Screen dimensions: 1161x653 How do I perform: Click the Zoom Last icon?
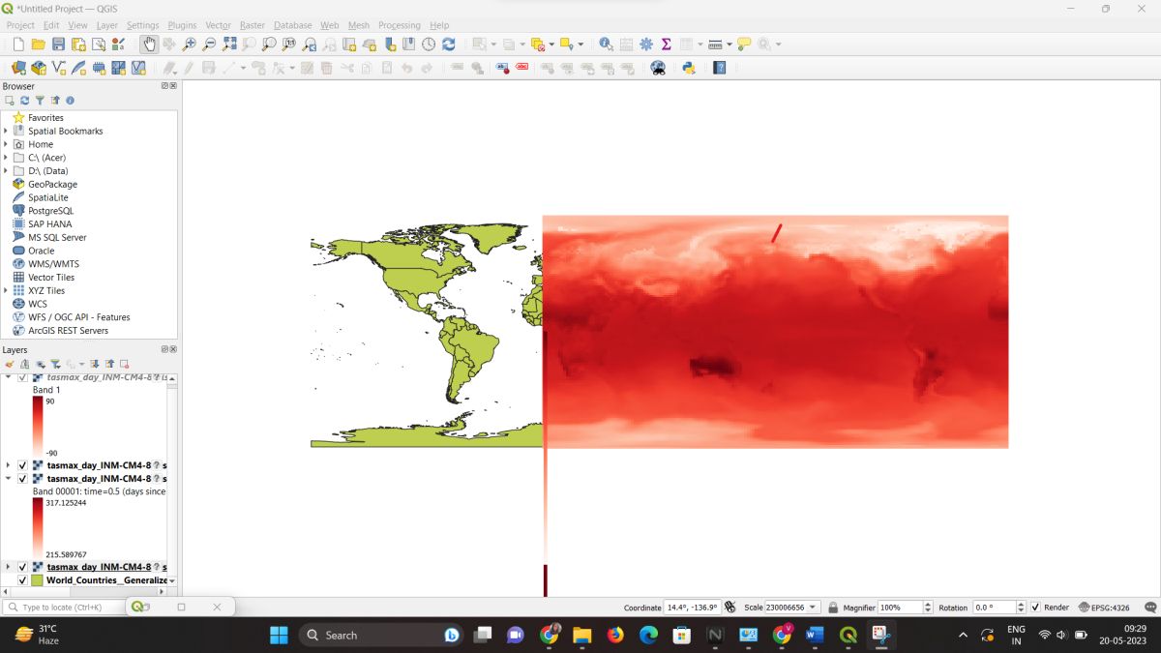click(x=310, y=45)
